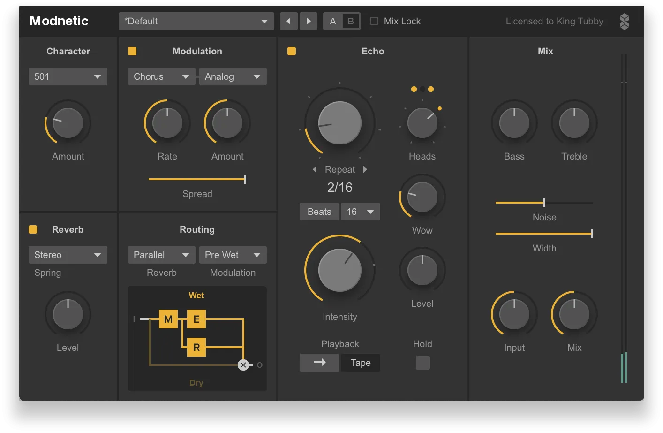663x433 pixels.
Task: Select Tape playback mode
Action: click(361, 363)
